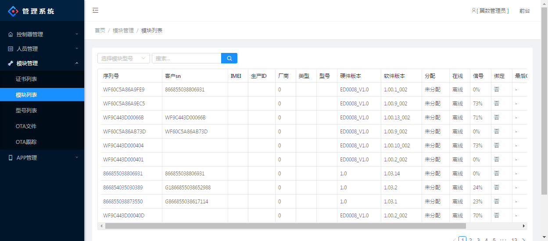Click the home icon beside 控制器管理
The image size is (548, 241).
[11, 34]
